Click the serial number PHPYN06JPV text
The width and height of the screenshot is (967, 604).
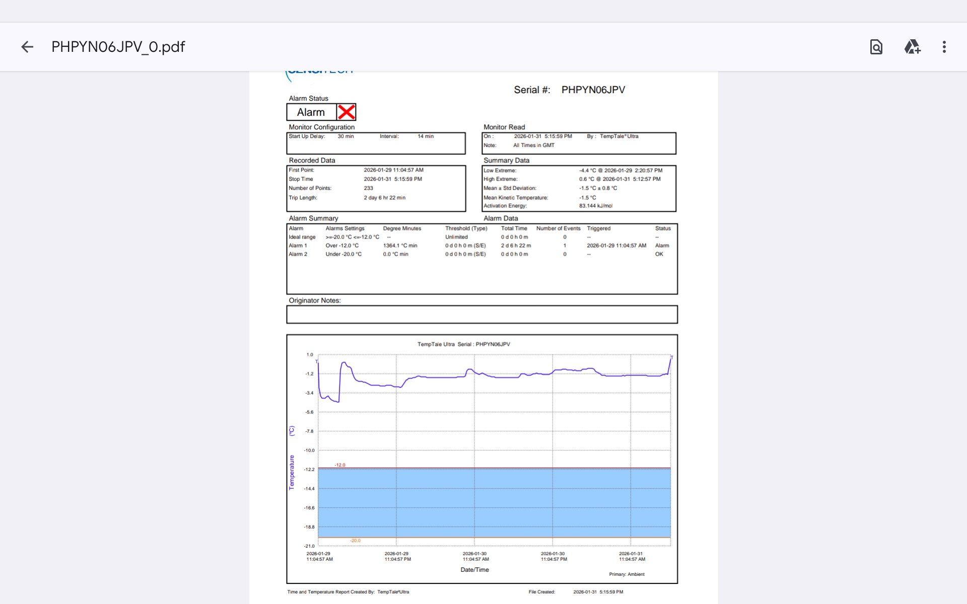coord(593,90)
